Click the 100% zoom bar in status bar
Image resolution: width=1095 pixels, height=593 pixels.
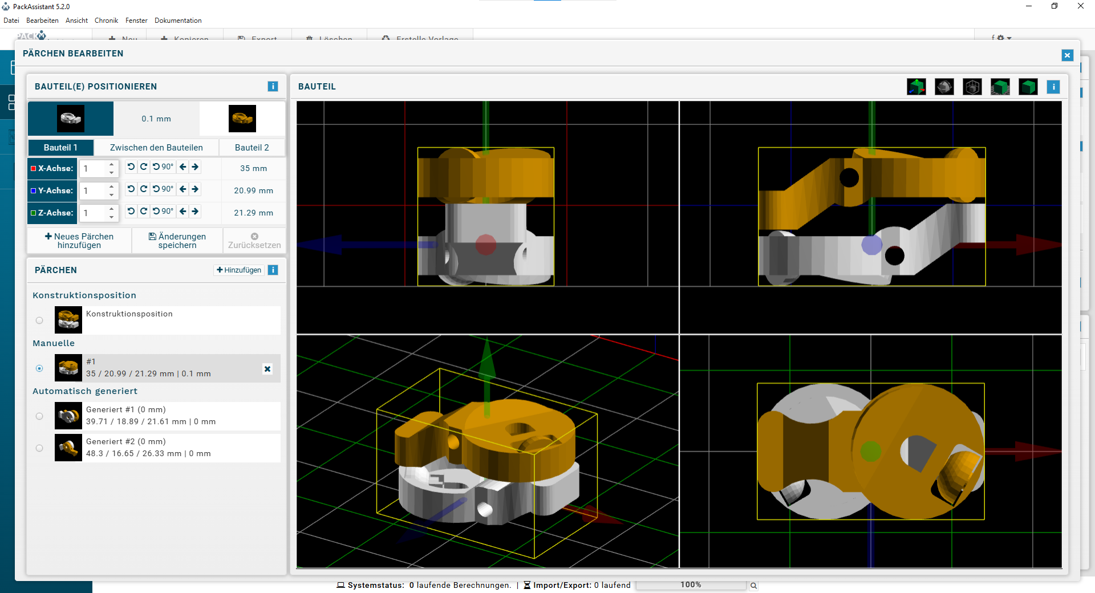point(691,585)
